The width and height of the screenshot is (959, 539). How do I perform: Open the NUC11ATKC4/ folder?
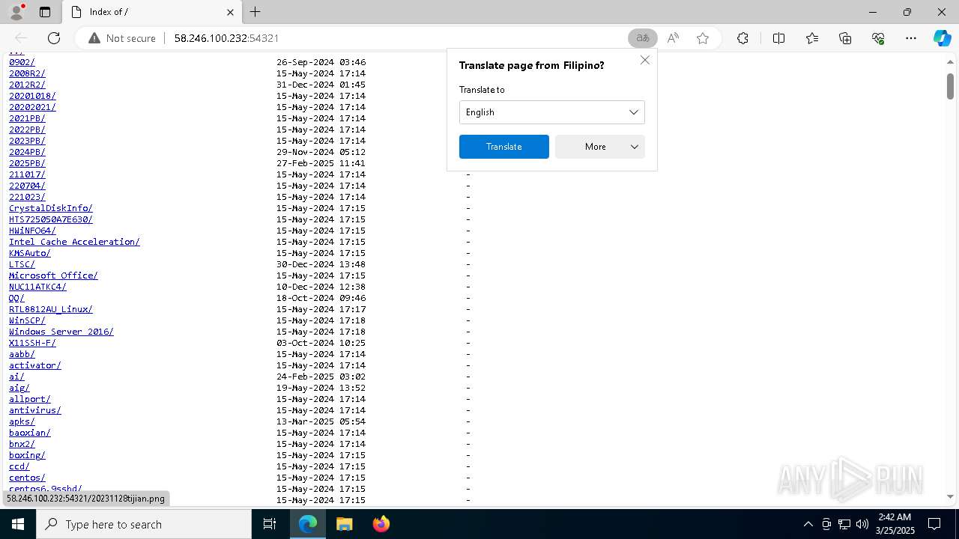37,287
